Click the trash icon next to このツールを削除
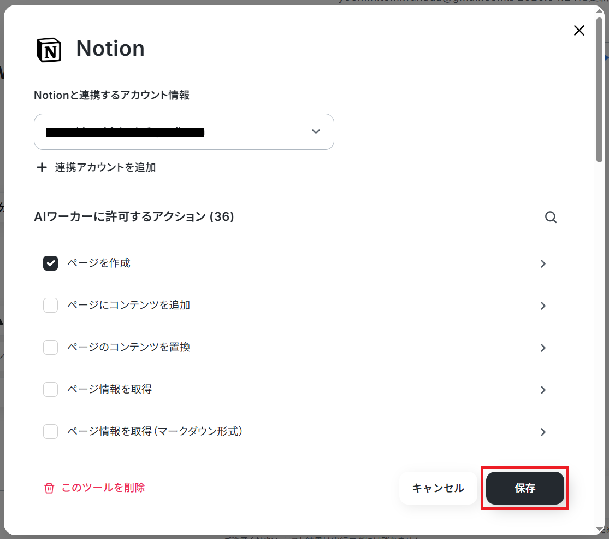Viewport: 609px width, 539px height. point(49,488)
